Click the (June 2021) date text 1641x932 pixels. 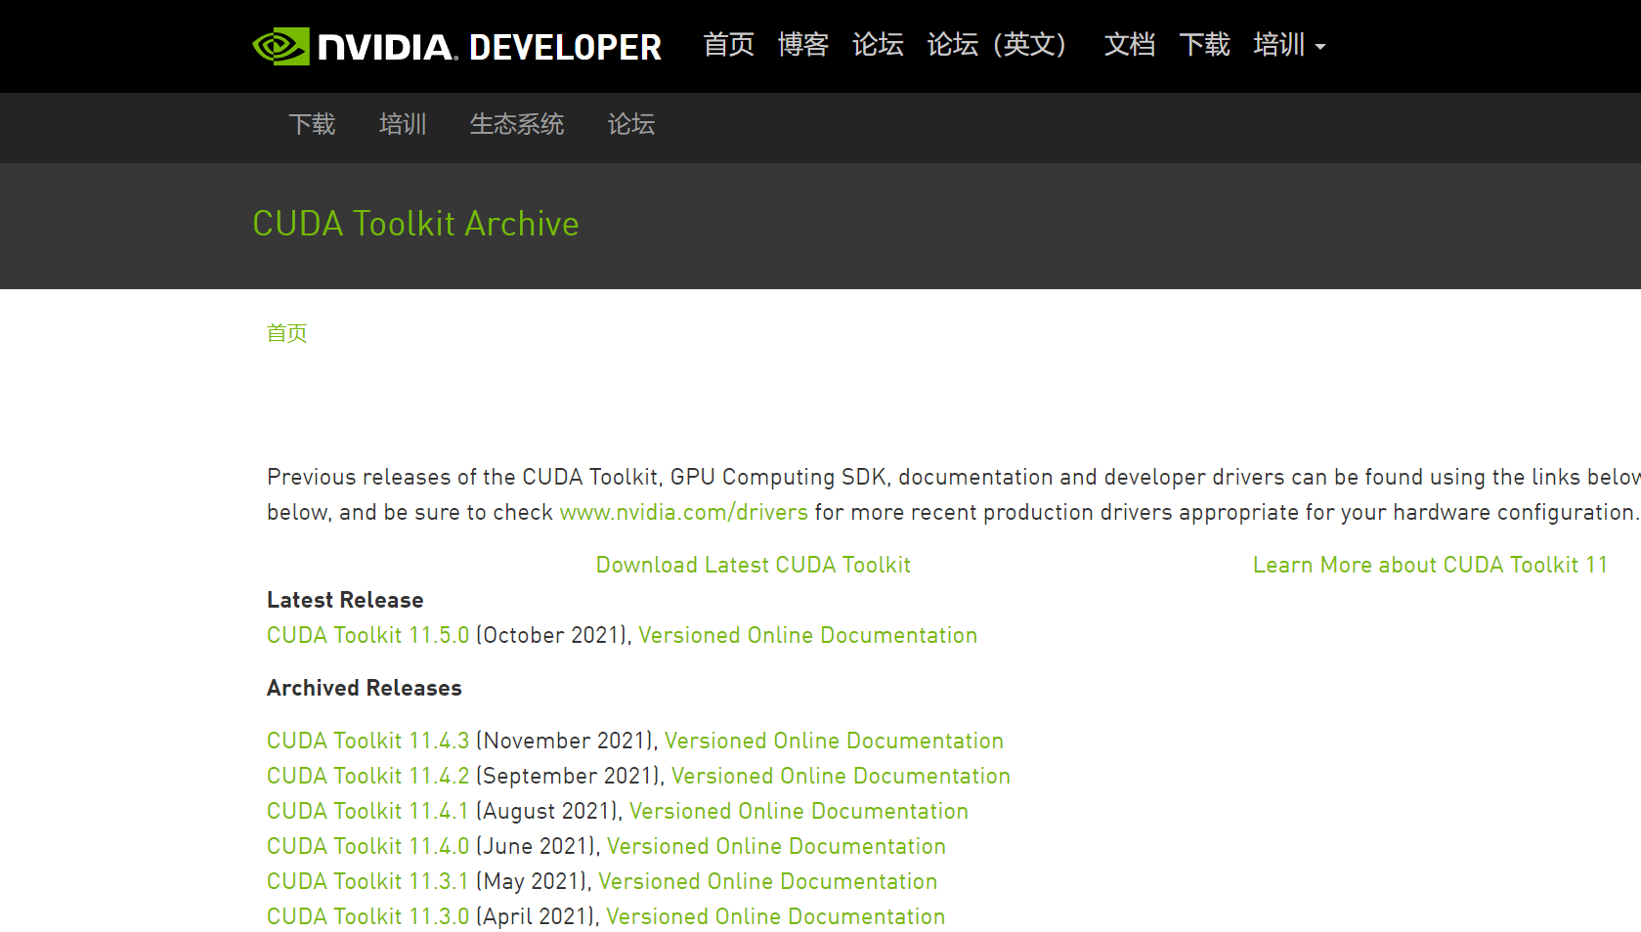(x=537, y=846)
